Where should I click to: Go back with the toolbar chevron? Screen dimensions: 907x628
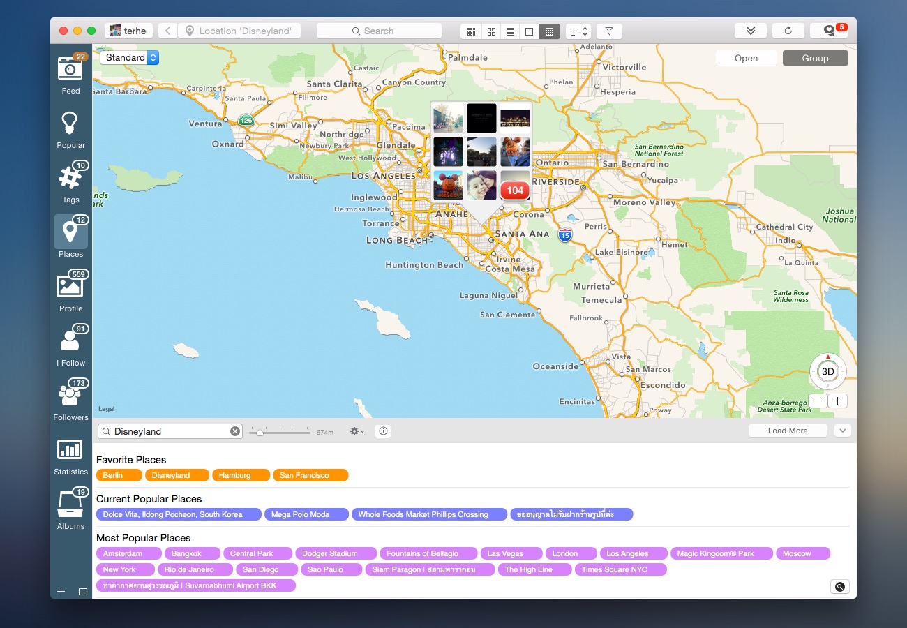pos(167,31)
